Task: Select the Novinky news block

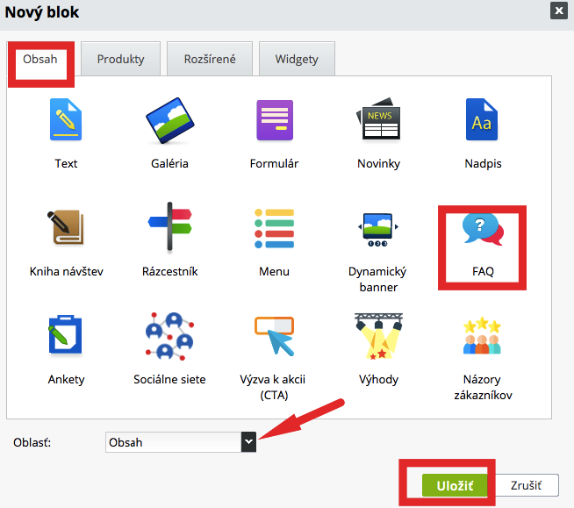Action: tap(378, 121)
